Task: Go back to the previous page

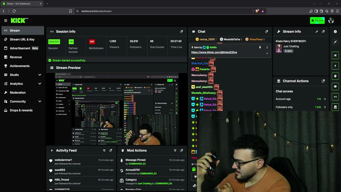Action: point(3,11)
